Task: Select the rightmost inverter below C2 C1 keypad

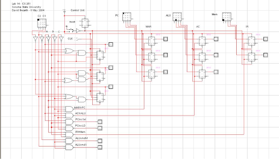Action: coord(61,39)
